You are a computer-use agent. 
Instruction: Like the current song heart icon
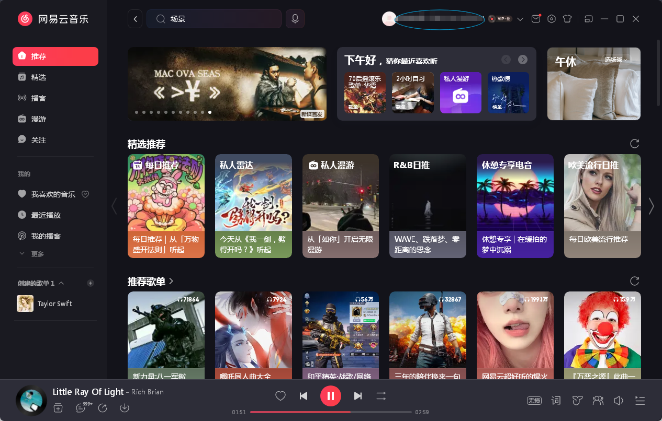tap(280, 396)
